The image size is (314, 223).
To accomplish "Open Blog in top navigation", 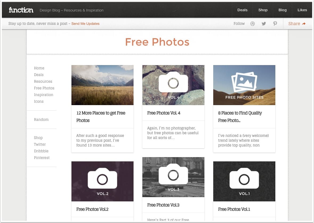I will tap(283, 10).
